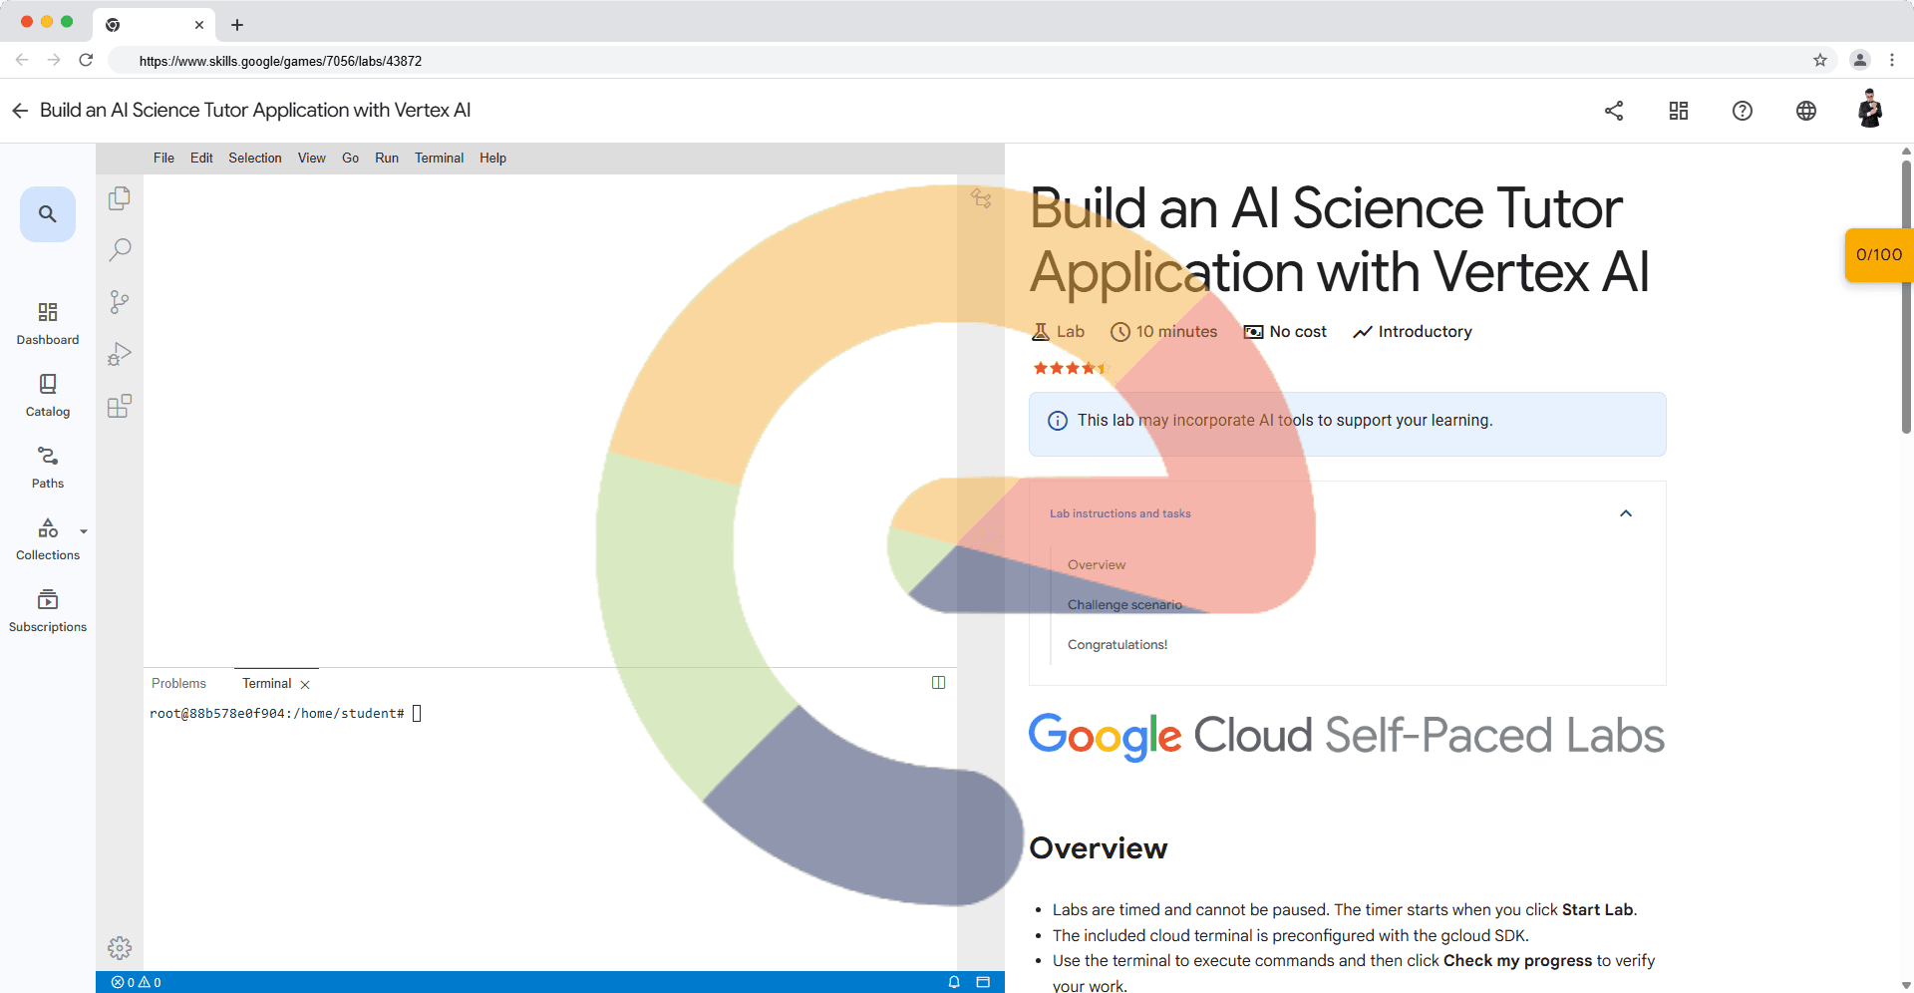Open Run and Debug icon
1914x993 pixels.
coord(120,354)
